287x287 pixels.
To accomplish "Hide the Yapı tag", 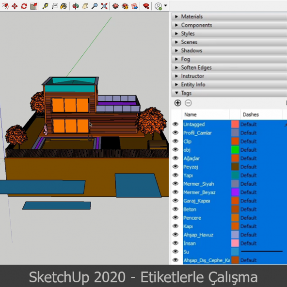I will click(x=175, y=175).
